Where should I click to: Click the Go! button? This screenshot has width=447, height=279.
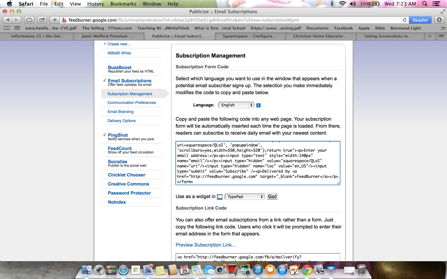272,197
